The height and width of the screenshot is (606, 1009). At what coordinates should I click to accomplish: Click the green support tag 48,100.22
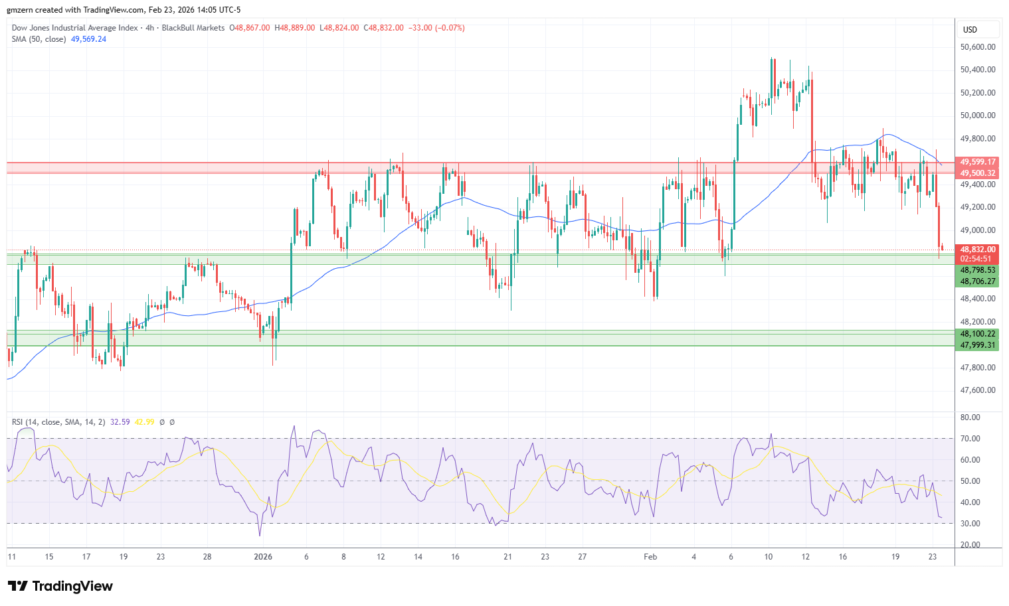(978, 334)
